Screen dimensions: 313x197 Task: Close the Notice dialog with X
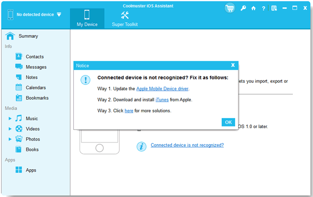tap(233, 65)
